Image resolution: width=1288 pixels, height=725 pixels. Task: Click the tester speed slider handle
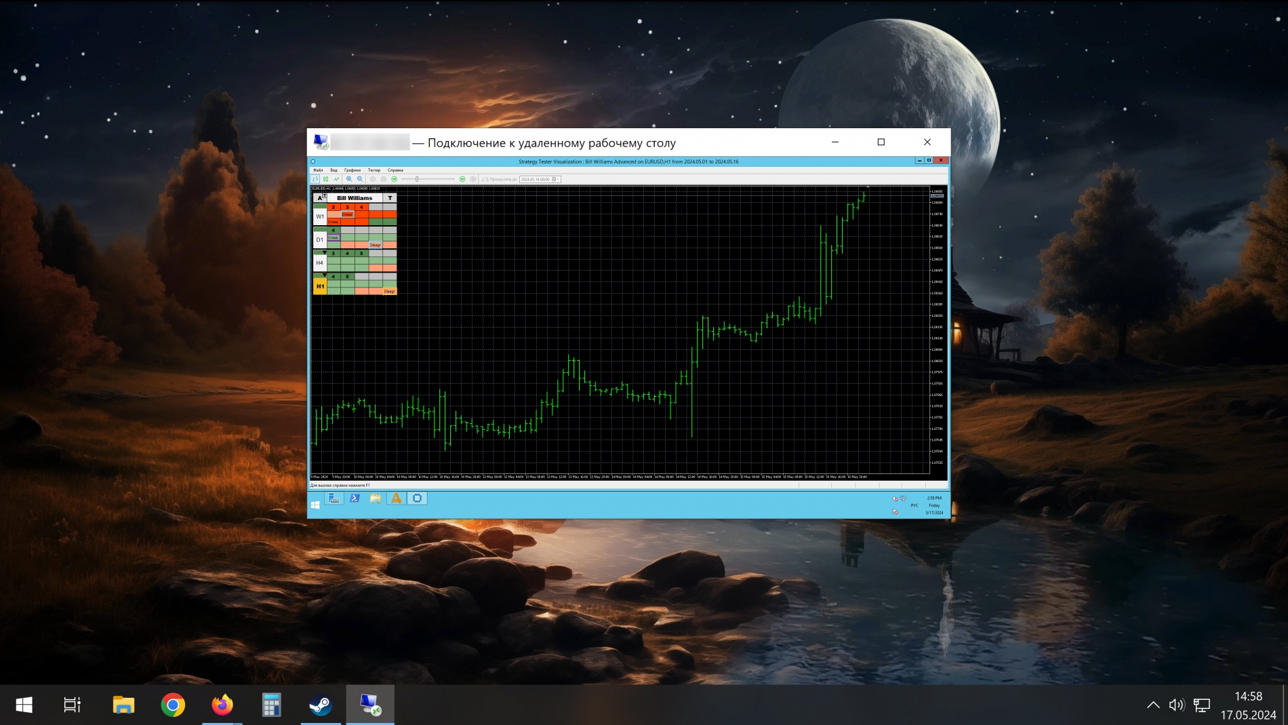417,179
